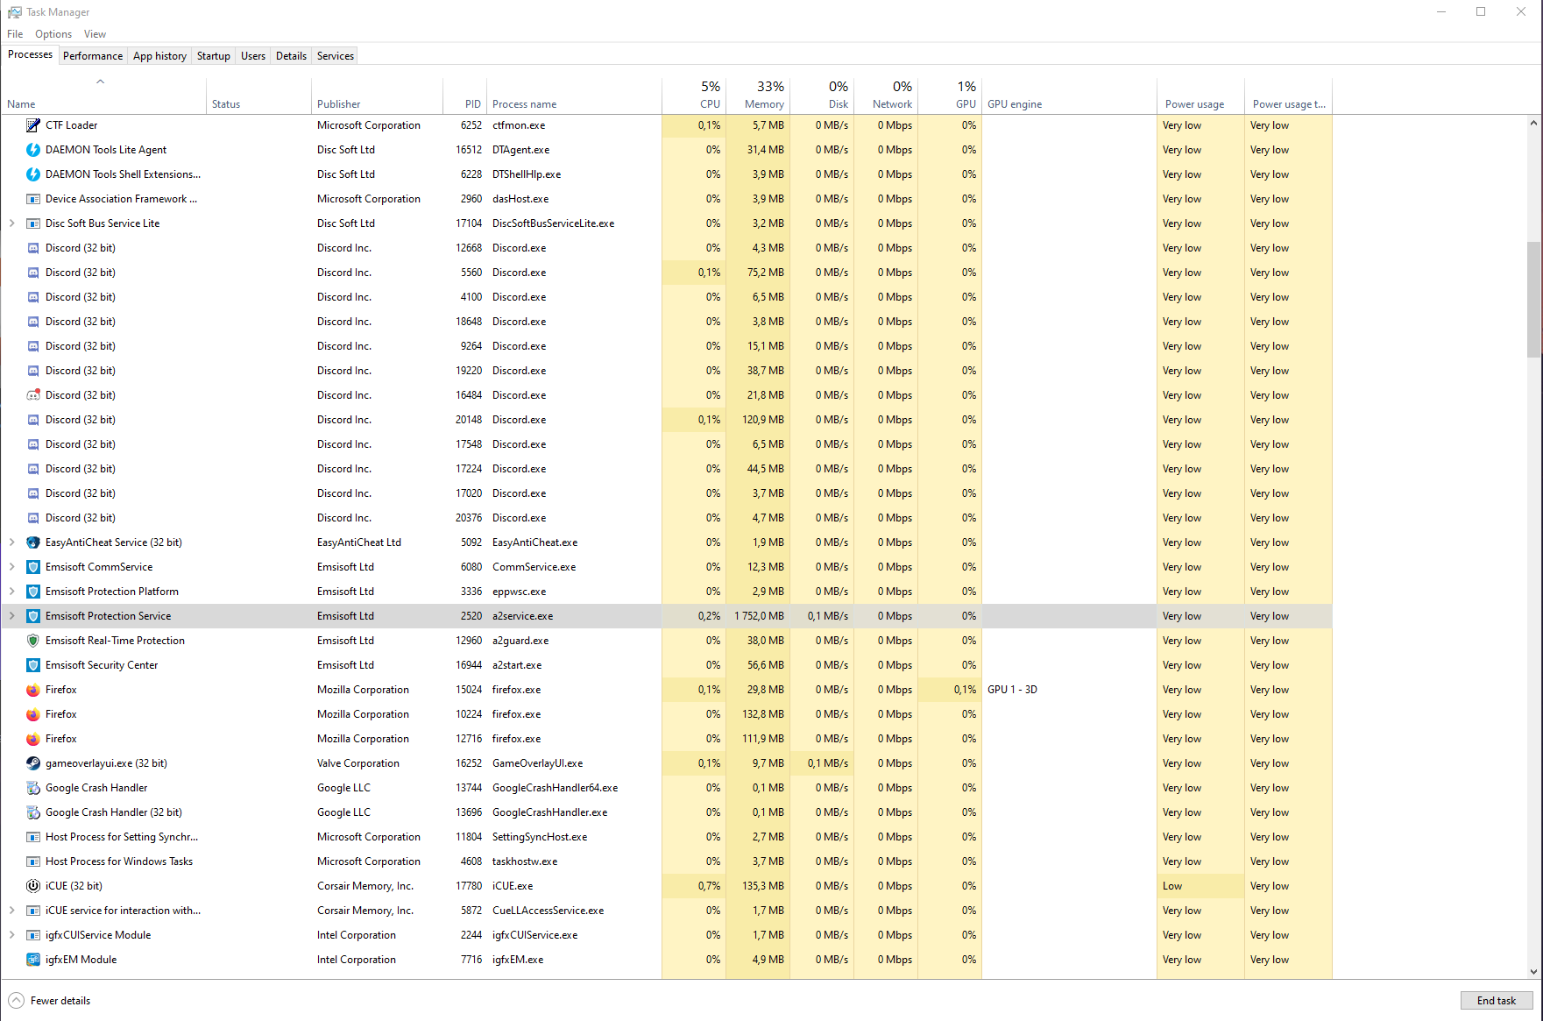This screenshot has width=1543, height=1021.
Task: Click the scrollbar down arrow
Action: [1533, 971]
